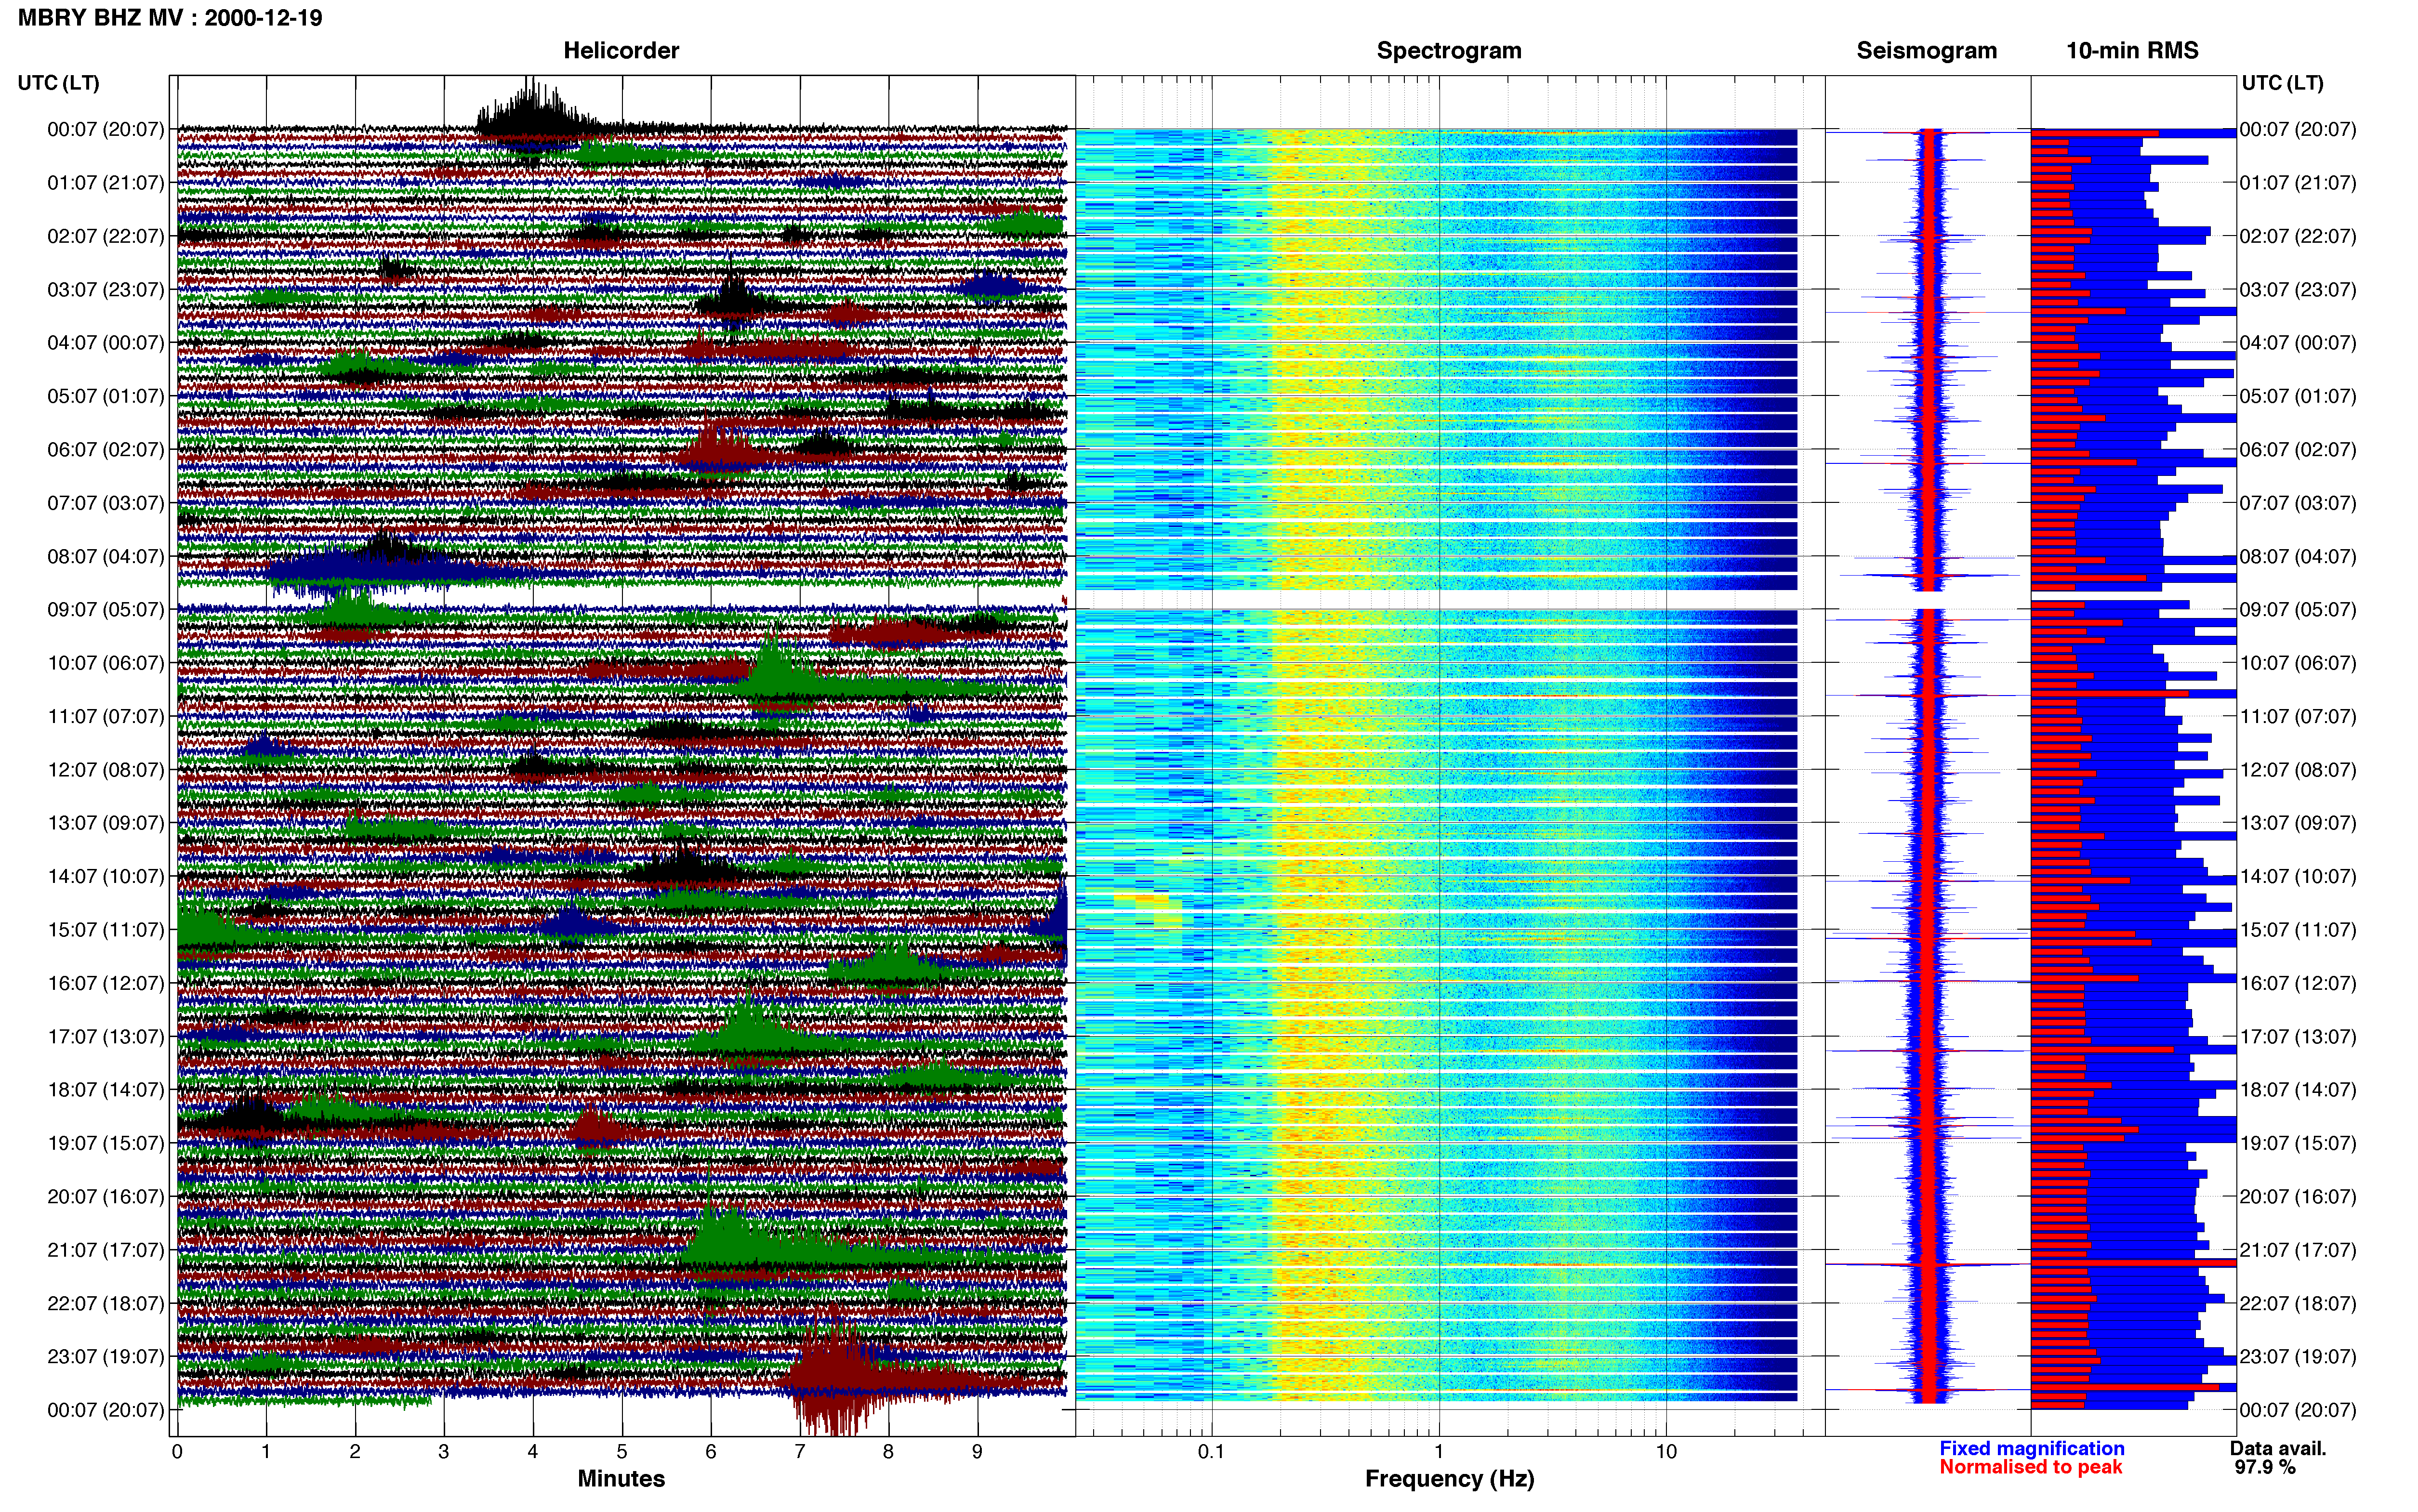Click the title 'MBRY BHZ MV : 2000-12-19'
2418x1512 pixels.
coord(170,17)
